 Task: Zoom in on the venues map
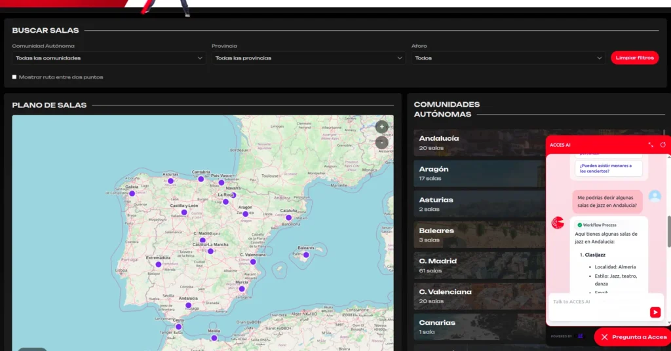click(382, 126)
